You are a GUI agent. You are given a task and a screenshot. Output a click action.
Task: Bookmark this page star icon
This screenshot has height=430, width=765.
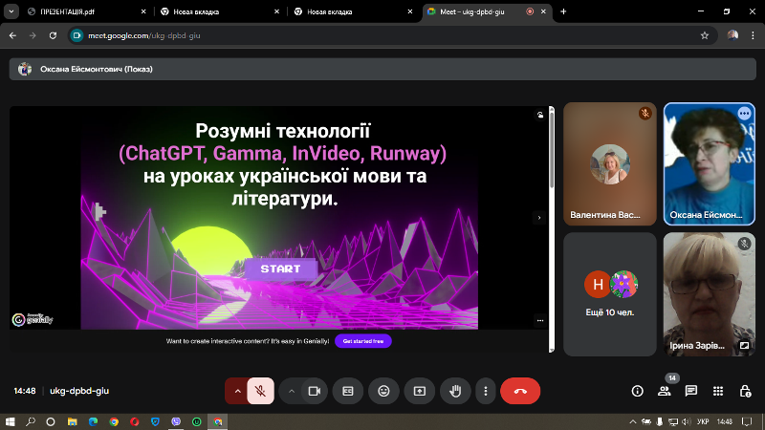[705, 35]
